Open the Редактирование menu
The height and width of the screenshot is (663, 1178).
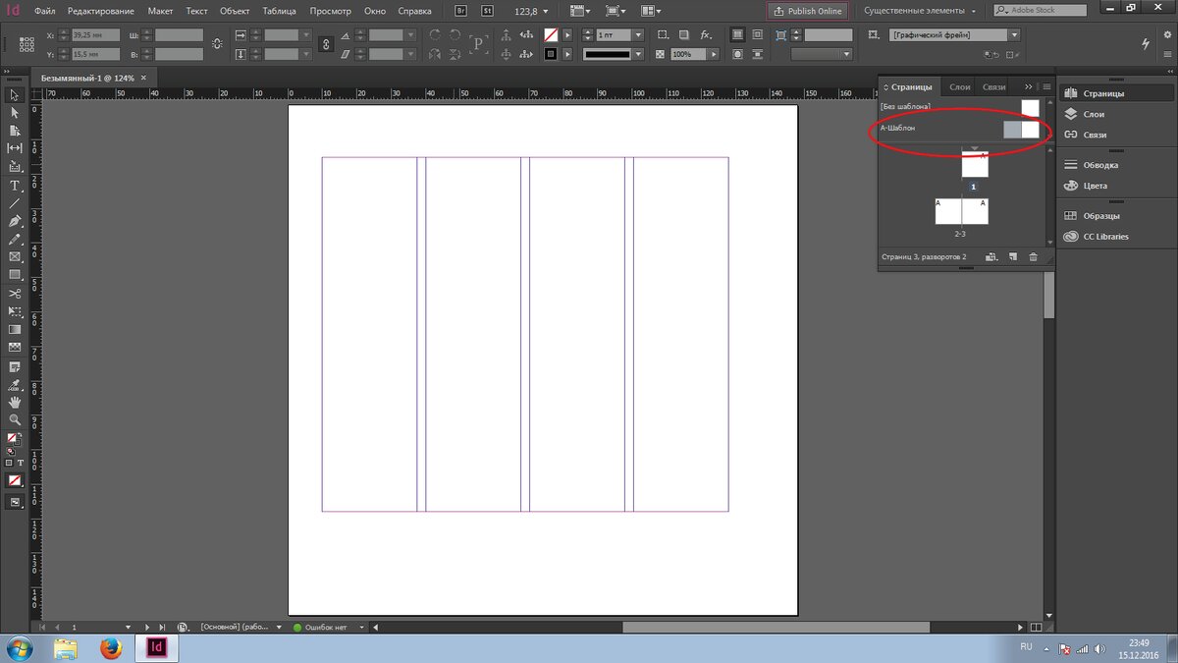[101, 11]
